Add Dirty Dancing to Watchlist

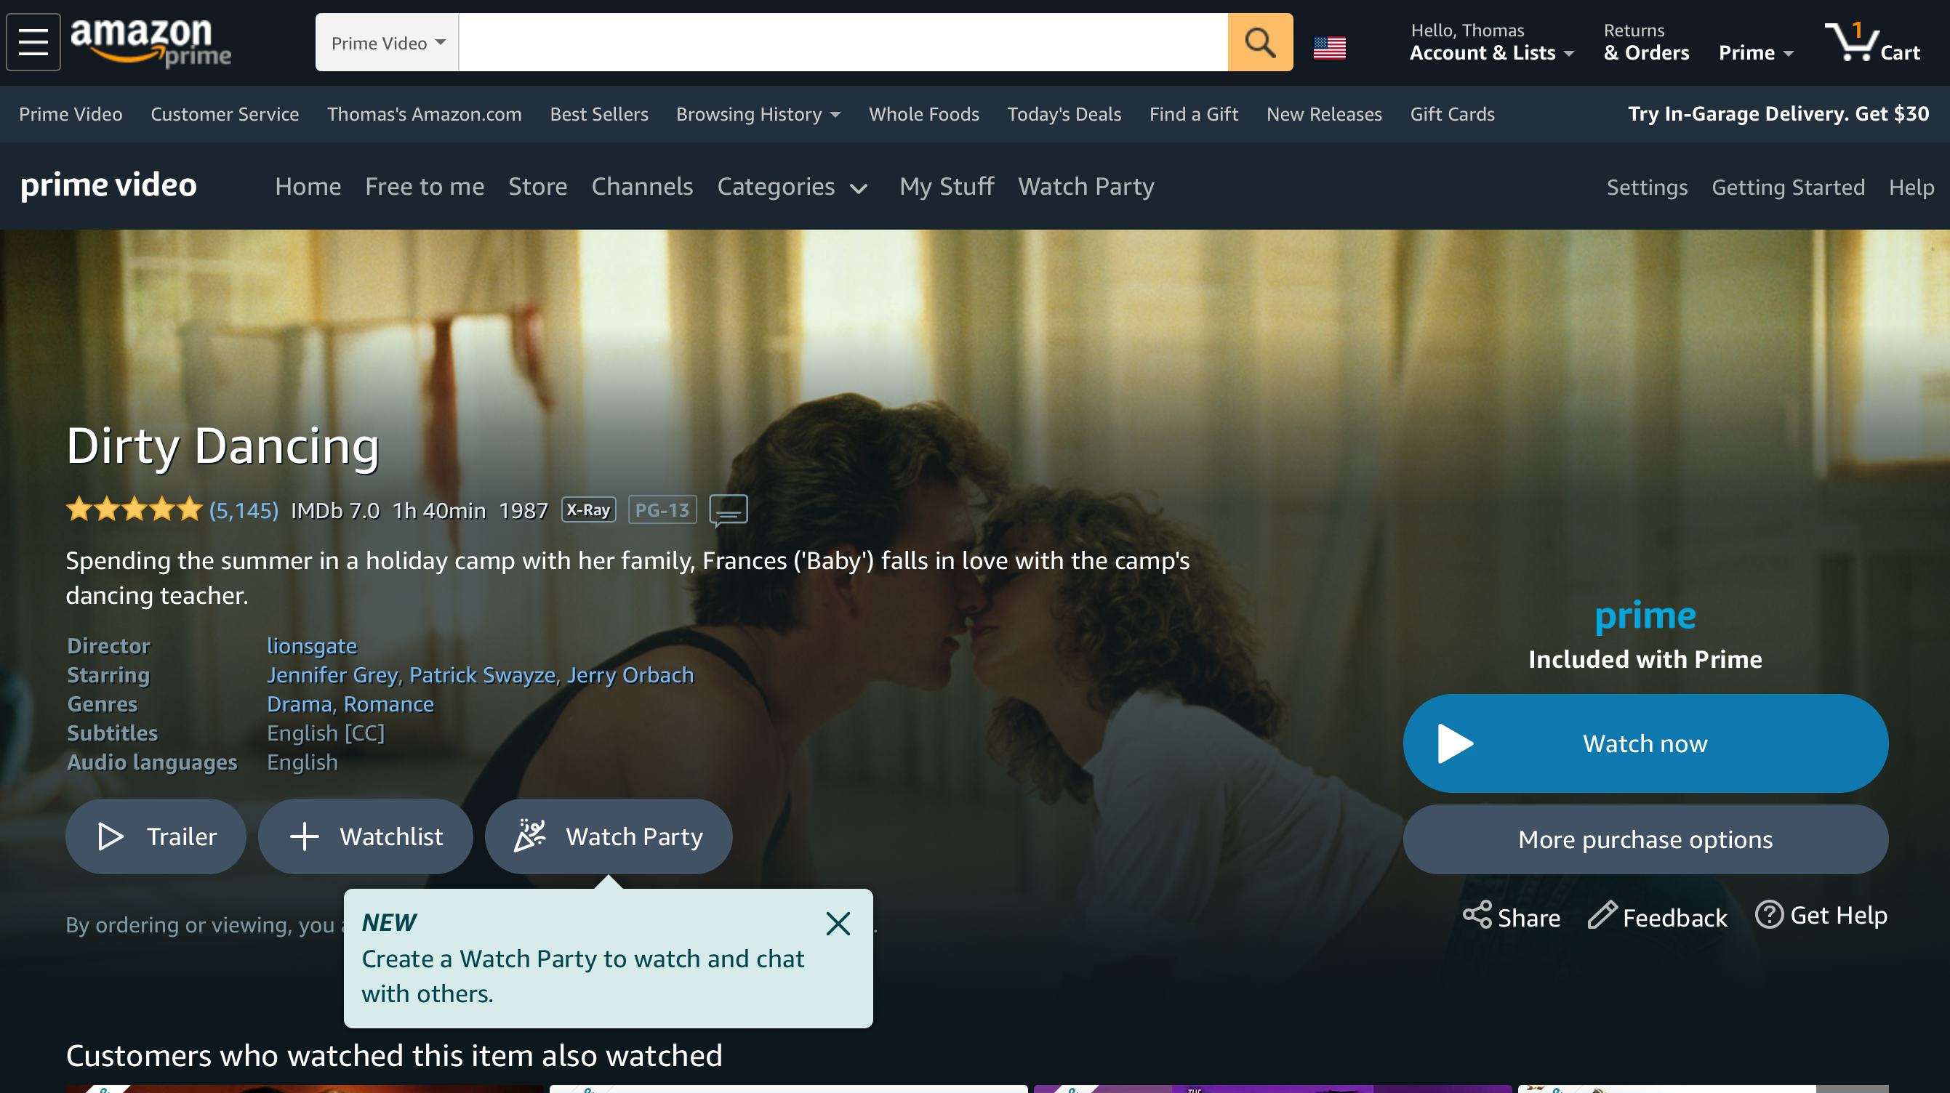365,836
